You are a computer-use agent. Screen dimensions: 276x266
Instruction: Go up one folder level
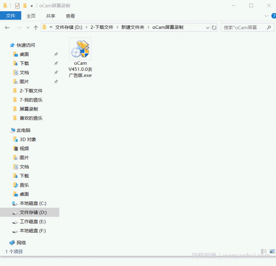[36, 28]
